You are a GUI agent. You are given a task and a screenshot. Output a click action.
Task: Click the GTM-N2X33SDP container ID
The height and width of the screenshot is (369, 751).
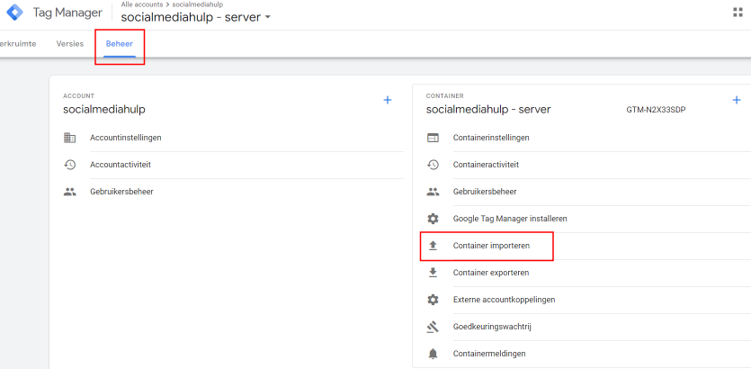(656, 110)
